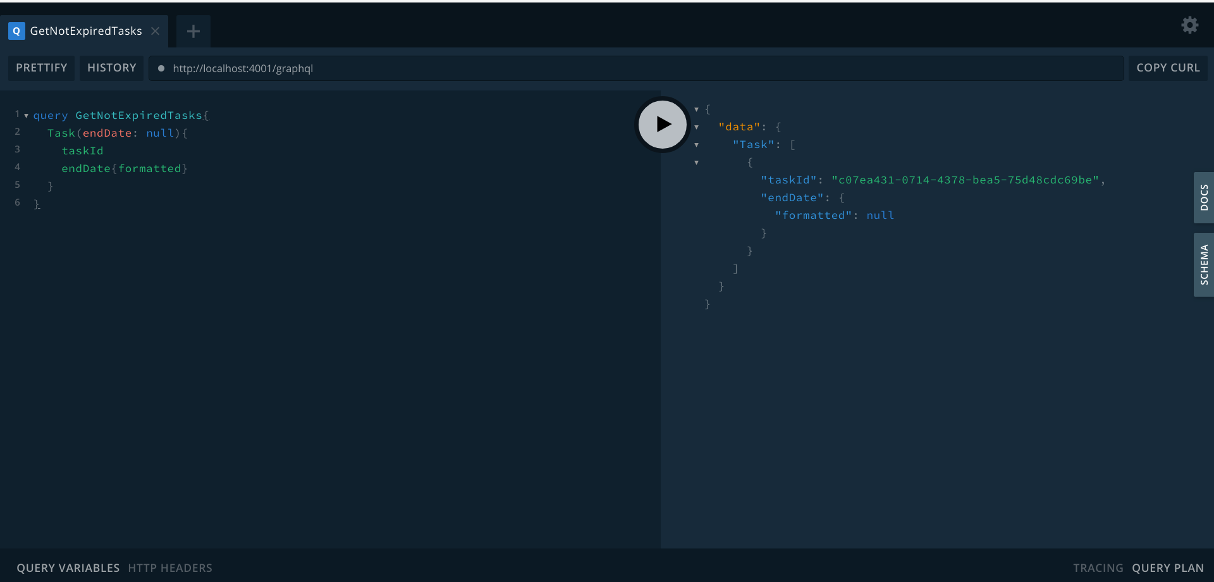Open the QUERY PLAN pane

(x=1168, y=567)
